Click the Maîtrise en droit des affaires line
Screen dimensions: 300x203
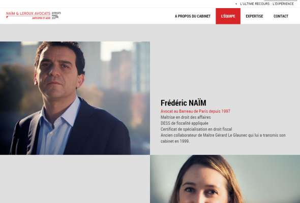coord(186,117)
